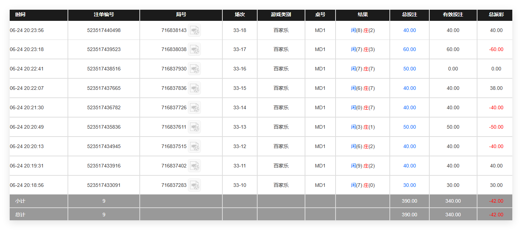Open the 50.00 total bet link for 33-16
Viewport: 522px width, 230px height.
pyautogui.click(x=410, y=69)
